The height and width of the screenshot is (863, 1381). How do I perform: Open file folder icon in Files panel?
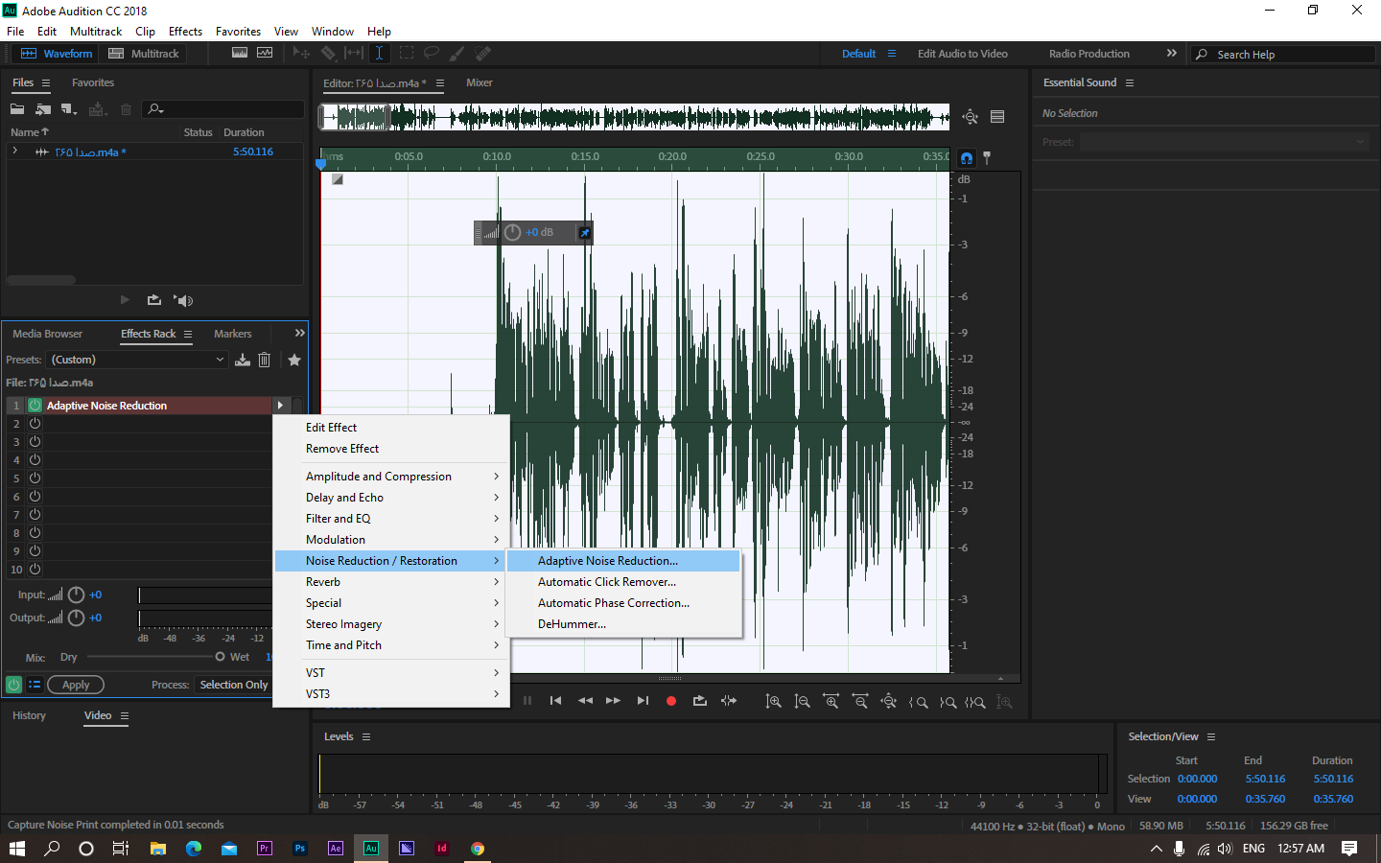(17, 109)
